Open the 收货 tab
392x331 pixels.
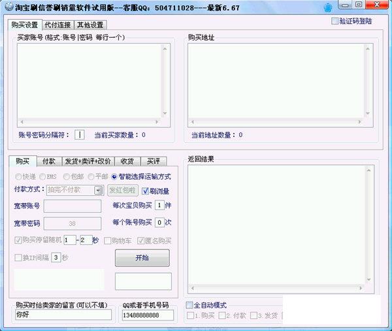(x=127, y=161)
